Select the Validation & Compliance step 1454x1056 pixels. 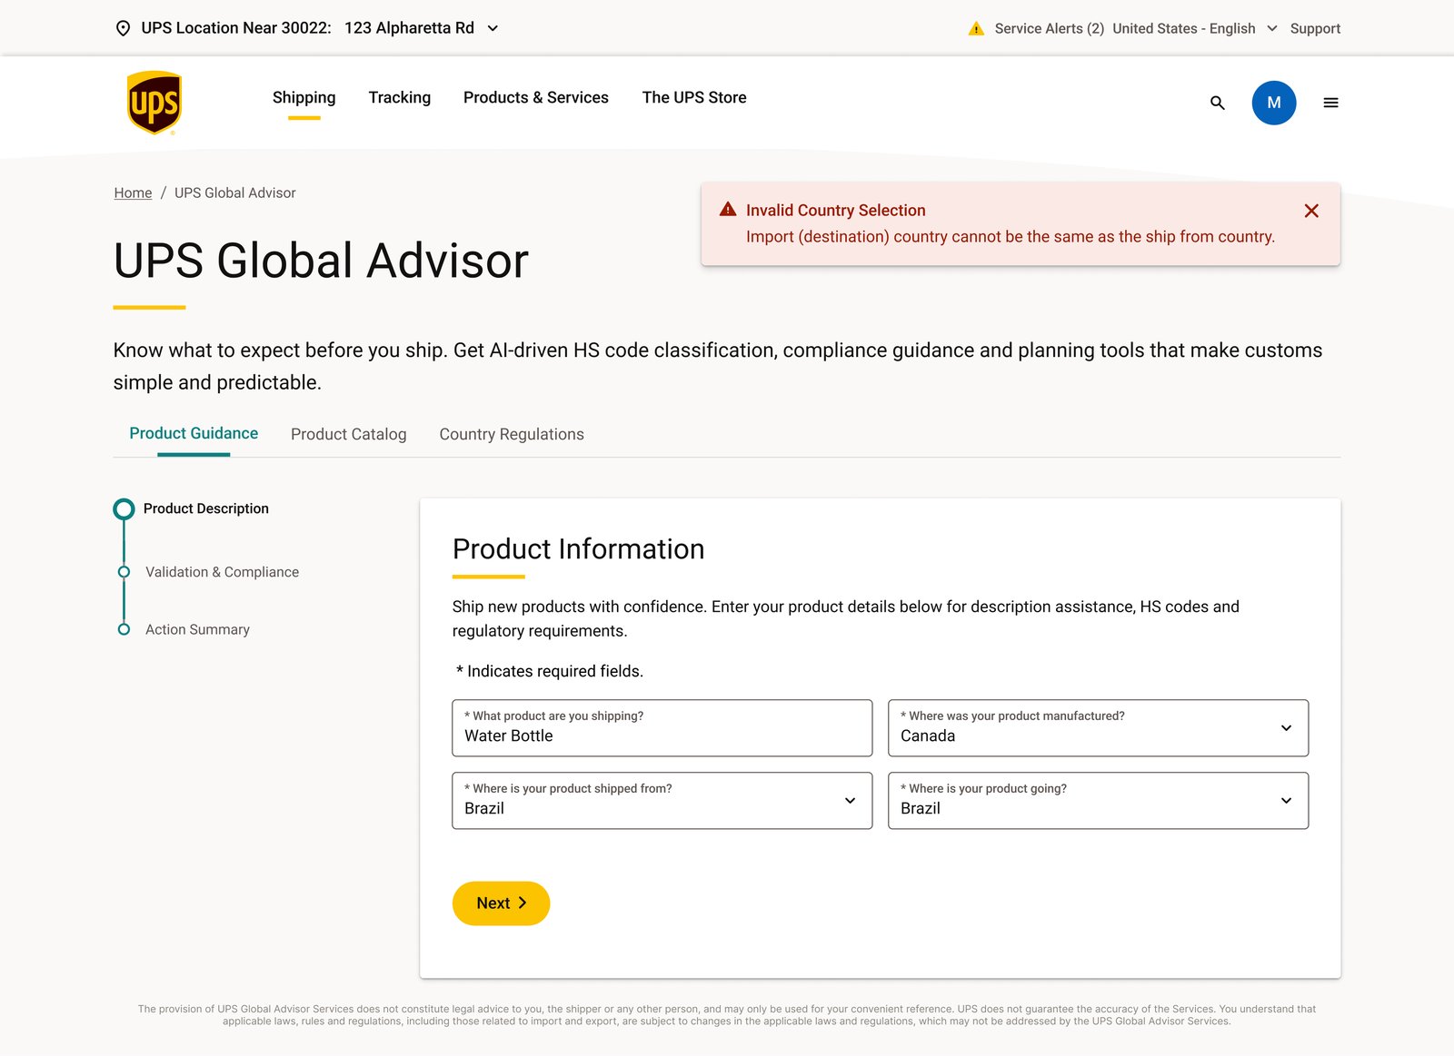point(222,572)
